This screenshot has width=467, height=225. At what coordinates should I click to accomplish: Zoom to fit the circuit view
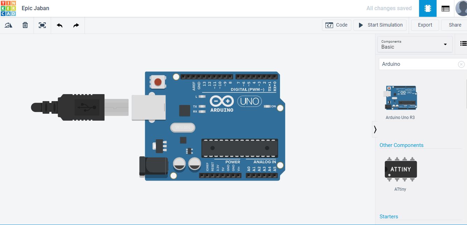(x=42, y=25)
